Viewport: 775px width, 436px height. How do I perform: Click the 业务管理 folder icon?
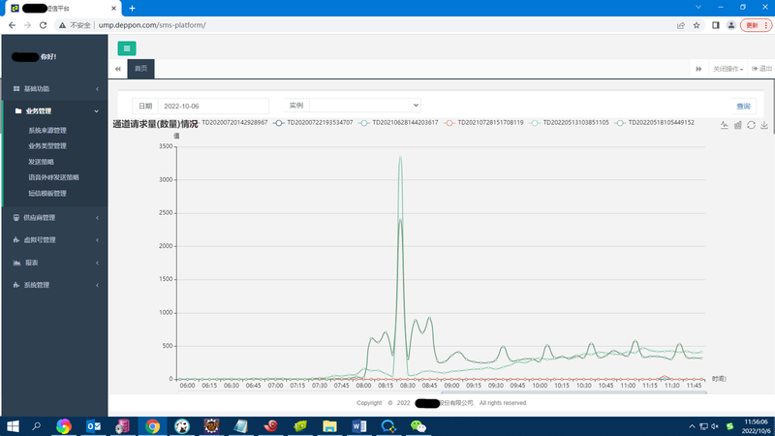point(18,111)
